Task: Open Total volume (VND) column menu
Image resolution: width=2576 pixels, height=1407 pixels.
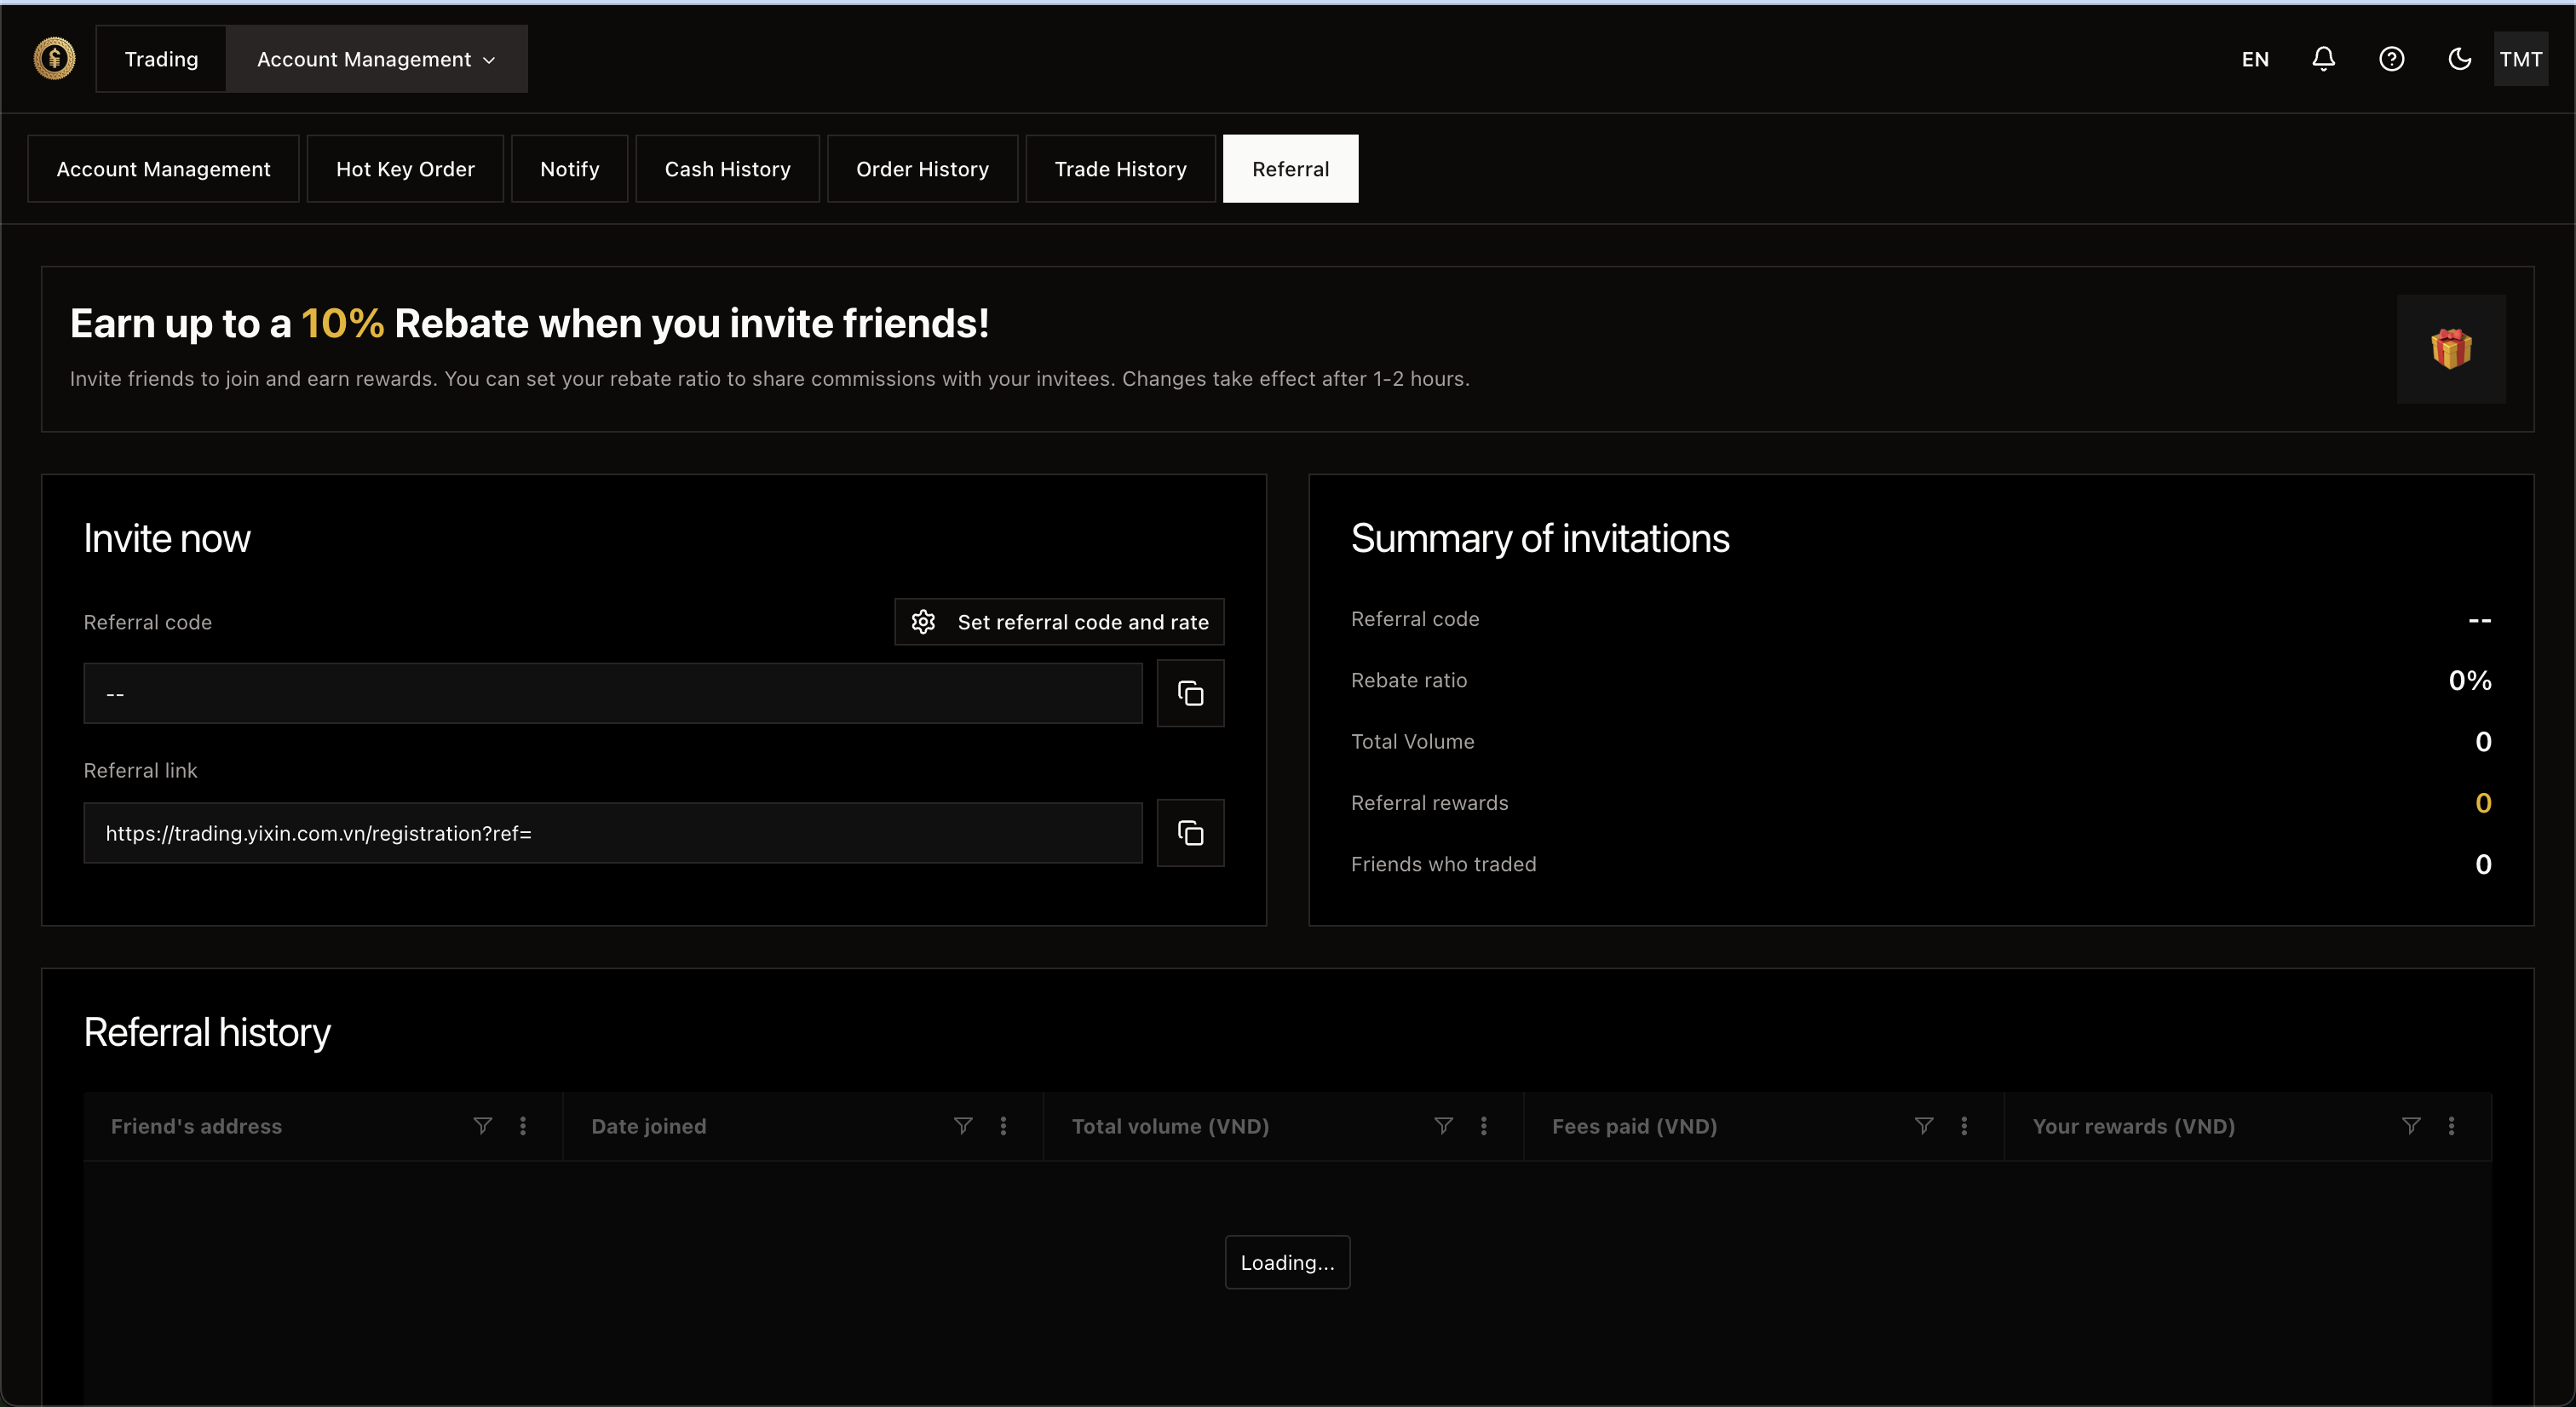Action: pos(1484,1126)
